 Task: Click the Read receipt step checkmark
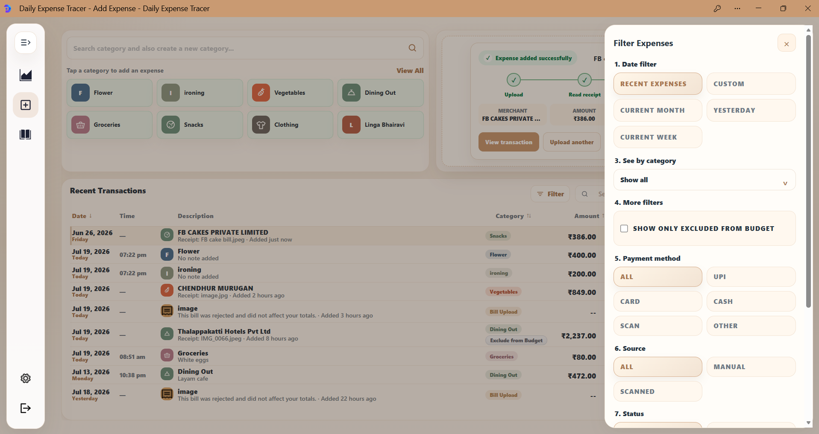(584, 80)
